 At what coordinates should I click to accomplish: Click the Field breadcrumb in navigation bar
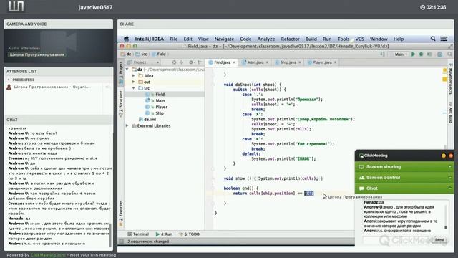[x=159, y=54]
